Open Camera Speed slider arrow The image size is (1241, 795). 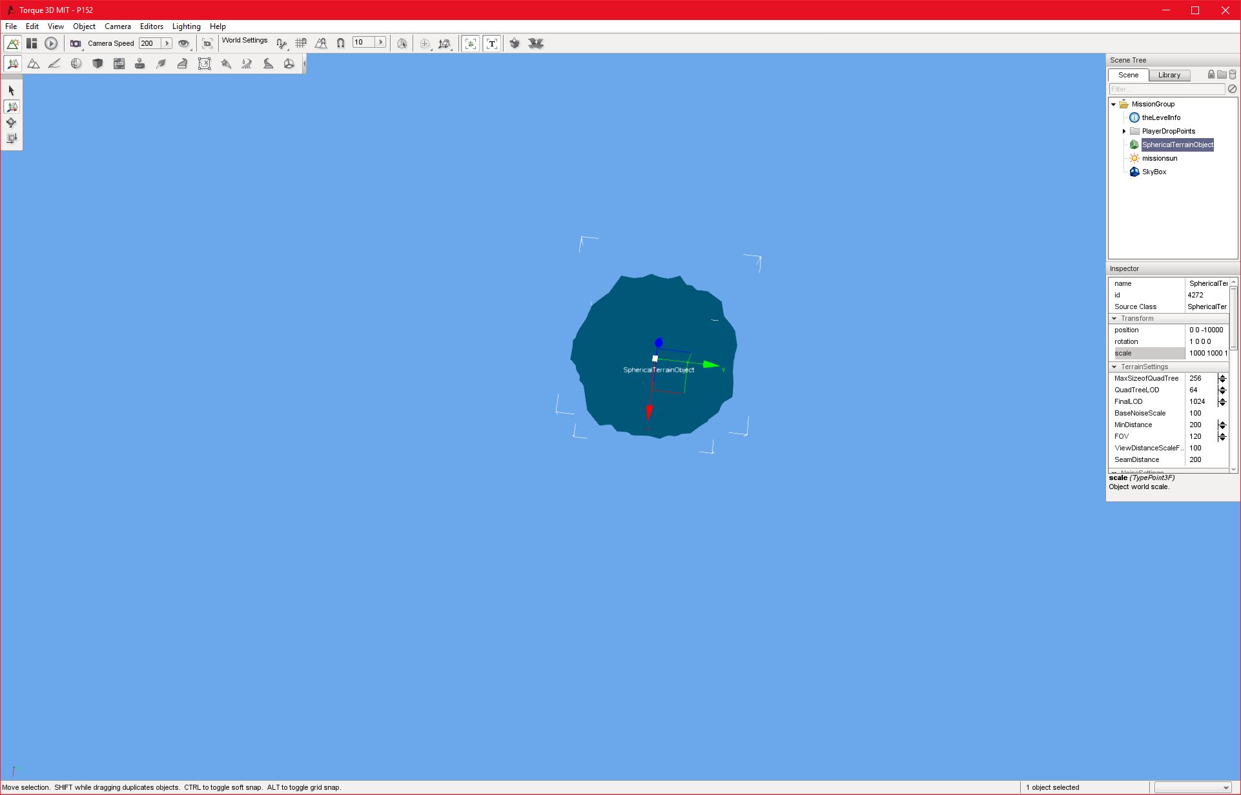coord(167,43)
